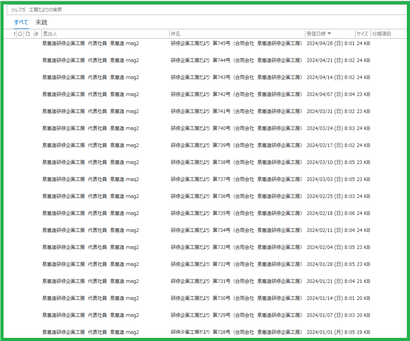This screenshot has width=410, height=341.
Task: Open mail 研修企画工房だより 第730号
Action: point(236,298)
